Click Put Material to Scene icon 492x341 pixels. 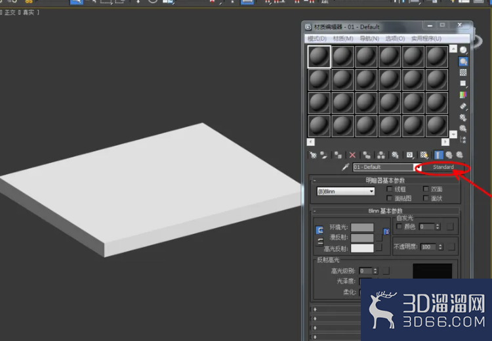(x=323, y=155)
